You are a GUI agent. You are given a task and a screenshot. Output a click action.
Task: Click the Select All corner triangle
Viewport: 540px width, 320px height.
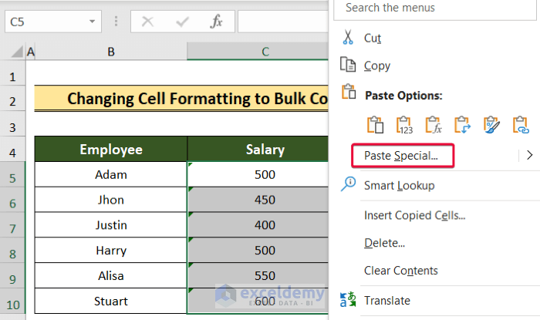(15, 52)
